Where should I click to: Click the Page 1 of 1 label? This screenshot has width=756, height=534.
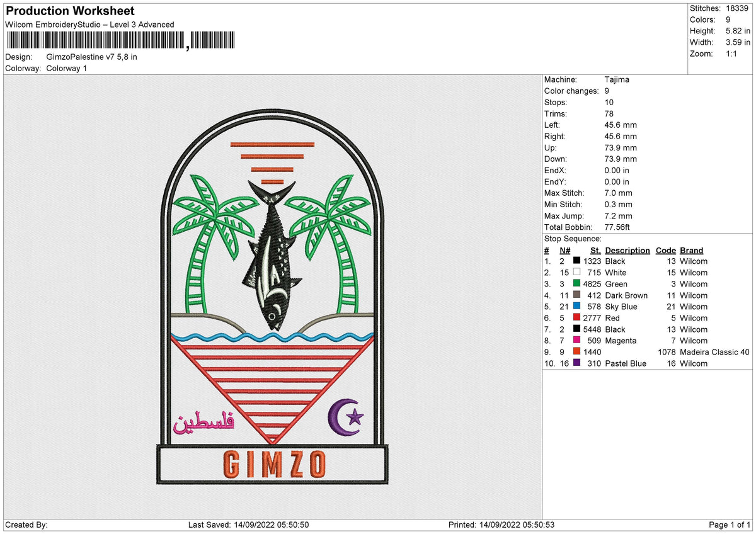point(731,524)
